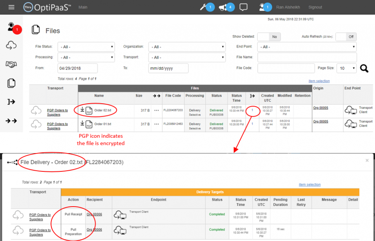This screenshot has height=241, width=375.
Task: Open the Organization dropdown
Action: [187, 47]
